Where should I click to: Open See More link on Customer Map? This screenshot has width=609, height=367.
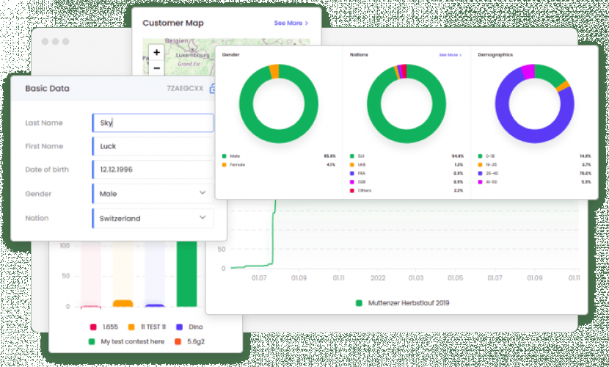[291, 23]
